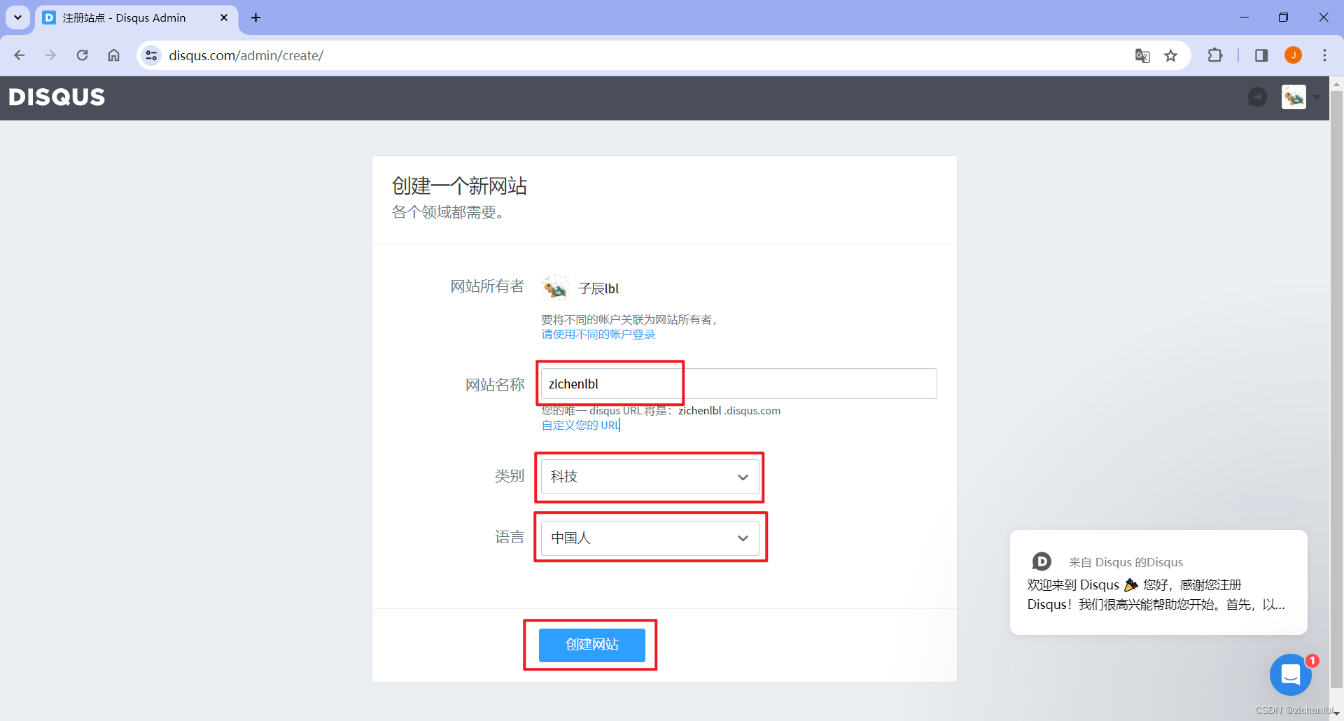1344x721 pixels.
Task: Open the browser extensions menu
Action: pyautogui.click(x=1215, y=55)
